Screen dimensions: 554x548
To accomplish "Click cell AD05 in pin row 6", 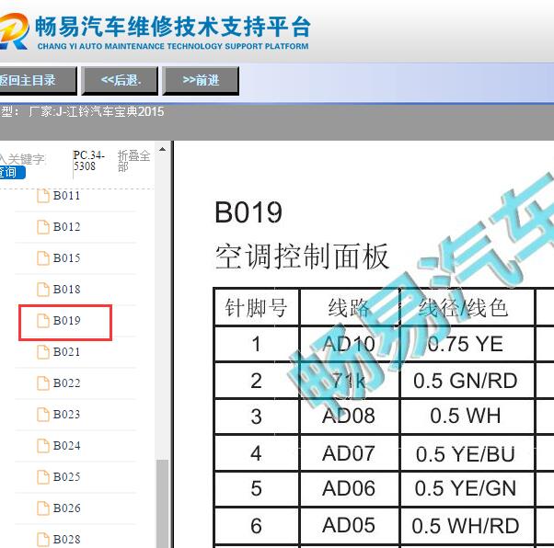I will [x=349, y=525].
